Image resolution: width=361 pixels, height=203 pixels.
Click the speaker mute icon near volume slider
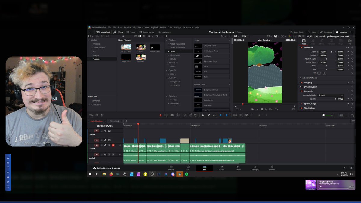point(324,115)
